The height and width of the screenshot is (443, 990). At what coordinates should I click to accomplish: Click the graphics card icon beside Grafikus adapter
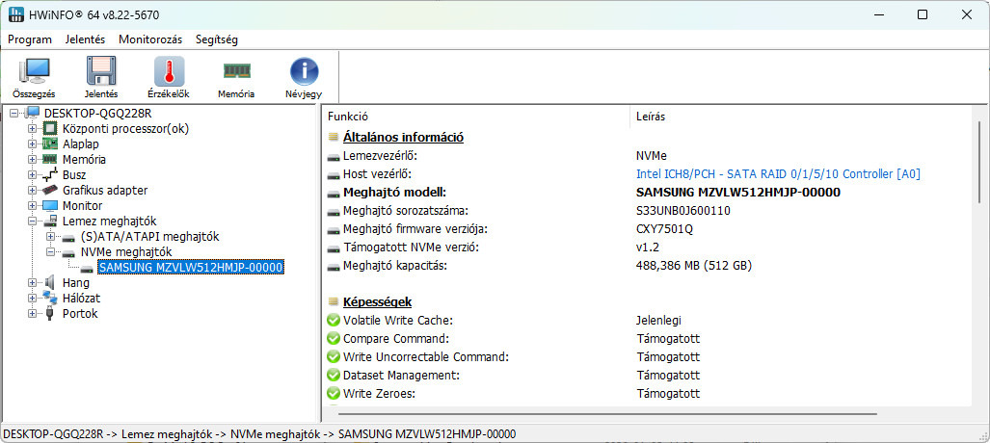(50, 190)
